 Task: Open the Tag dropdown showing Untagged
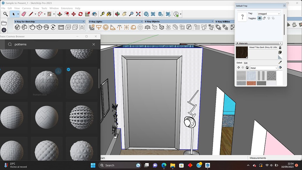[x=269, y=13]
